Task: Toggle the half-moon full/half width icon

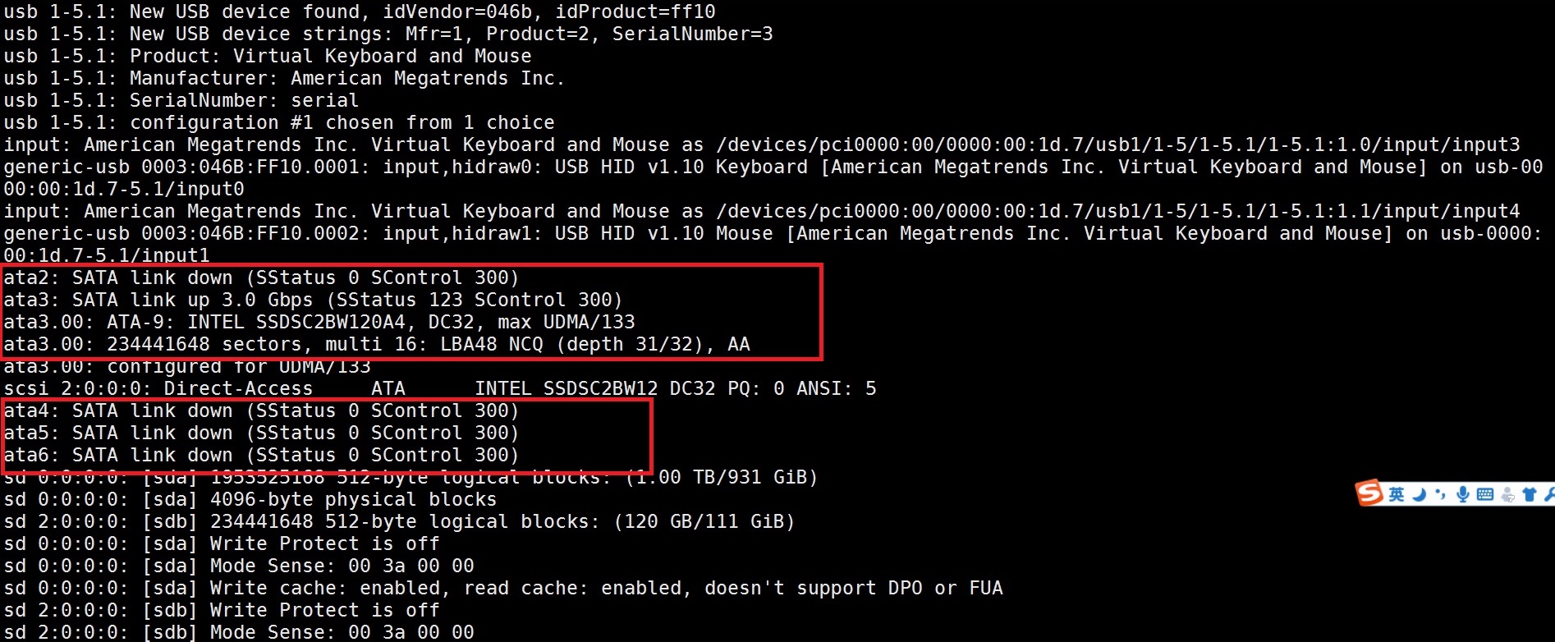Action: [x=1420, y=494]
